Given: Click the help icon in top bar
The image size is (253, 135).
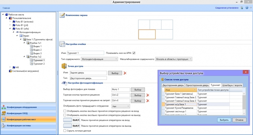Looking at the screenshot, I should point(247,8).
